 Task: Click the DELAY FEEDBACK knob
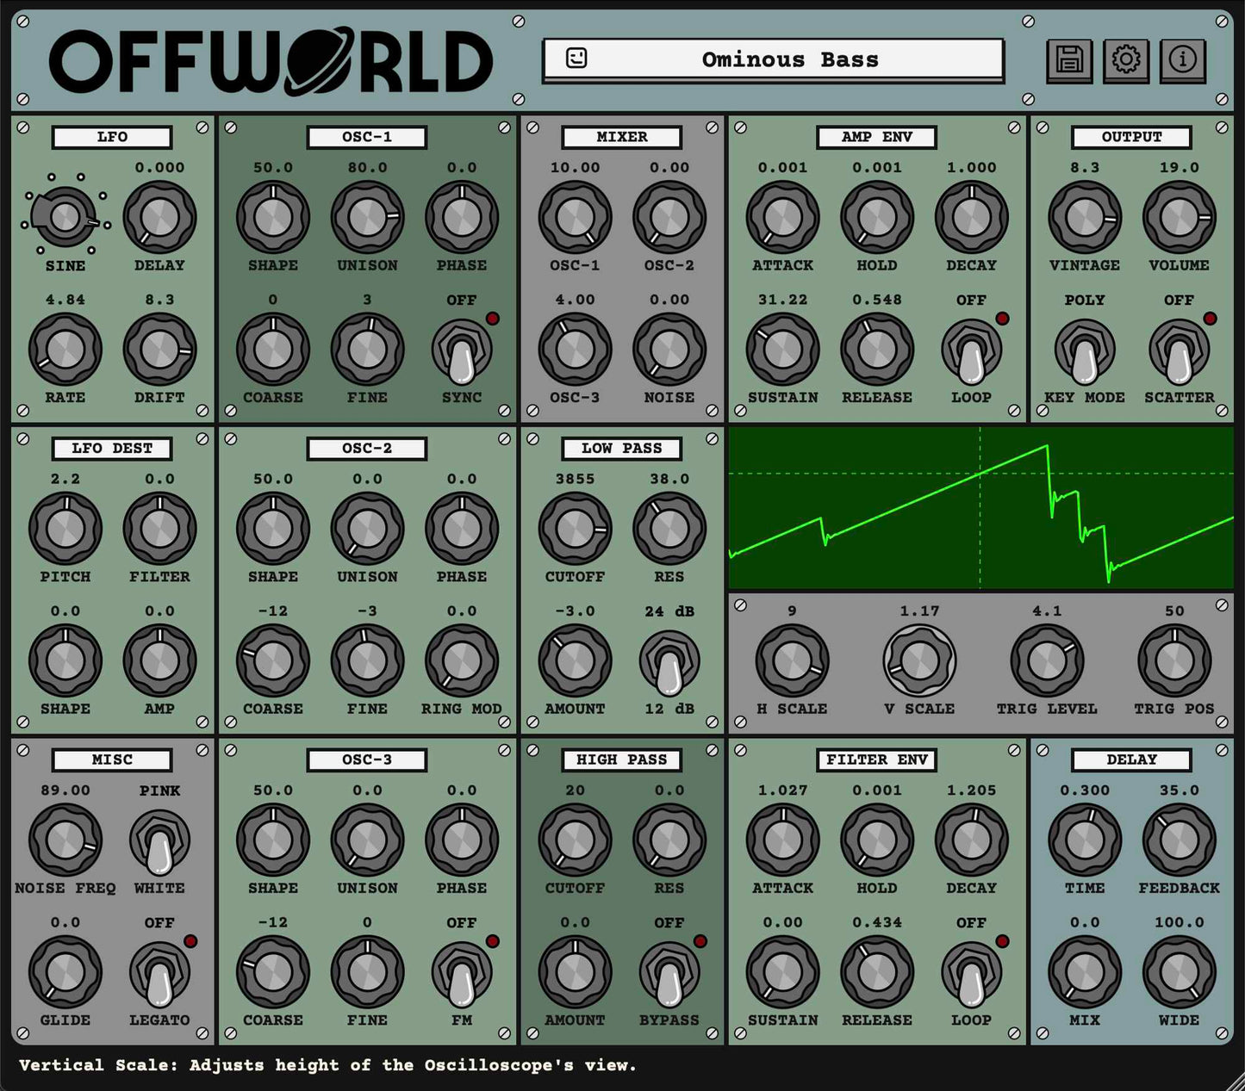coord(1179,840)
